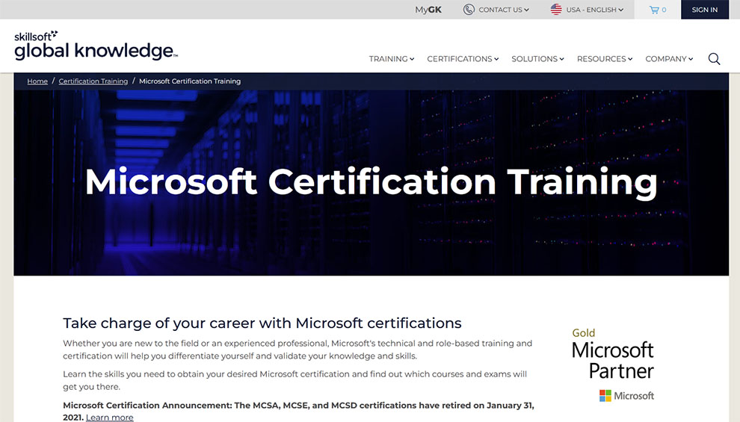This screenshot has width=740, height=422.
Task: Click the Skillsoft Global Knowledge logo
Action: (96, 46)
